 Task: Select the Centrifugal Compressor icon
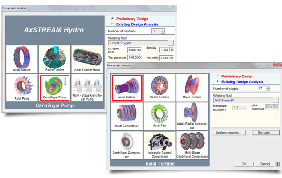pyautogui.click(x=127, y=145)
